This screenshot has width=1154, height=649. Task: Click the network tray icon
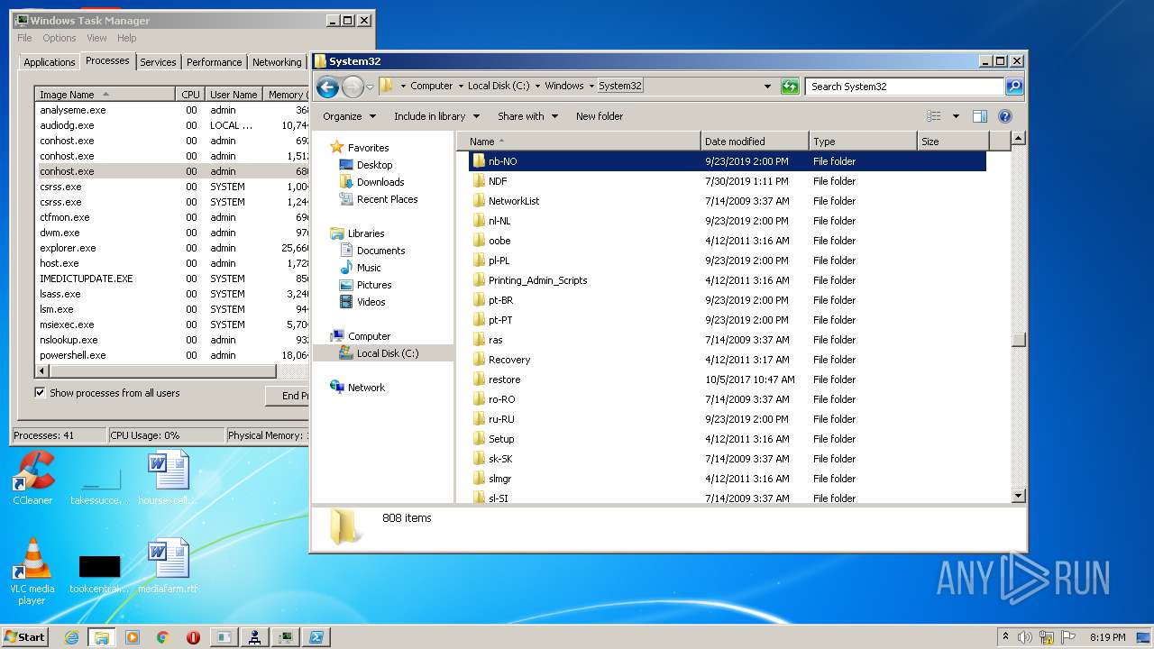pos(1047,637)
